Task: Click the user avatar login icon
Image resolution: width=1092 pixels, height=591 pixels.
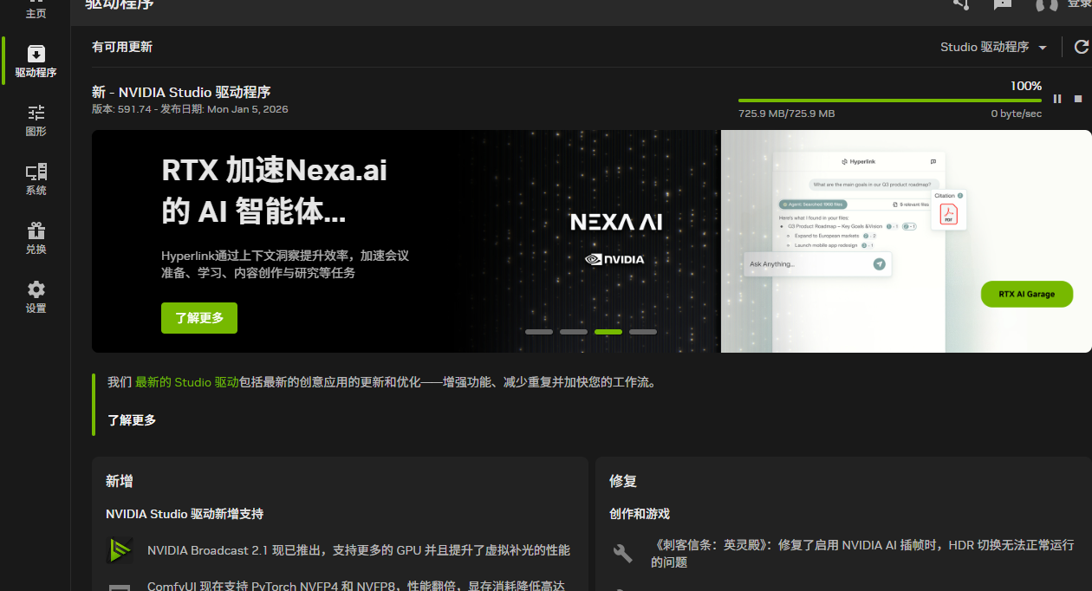Action: pos(1046,3)
